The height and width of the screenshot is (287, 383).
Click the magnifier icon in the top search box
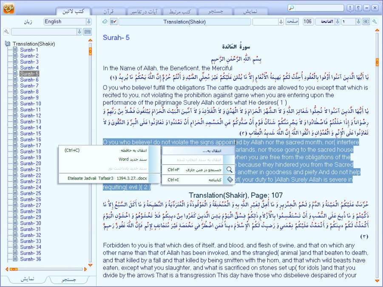(292, 8)
